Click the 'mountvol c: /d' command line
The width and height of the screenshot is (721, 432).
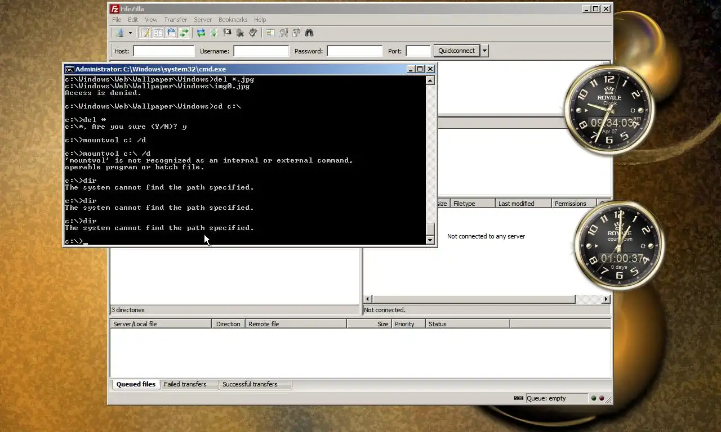click(x=105, y=140)
